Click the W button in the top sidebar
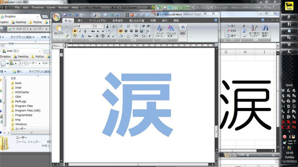The image size is (298, 167). coord(289,45)
